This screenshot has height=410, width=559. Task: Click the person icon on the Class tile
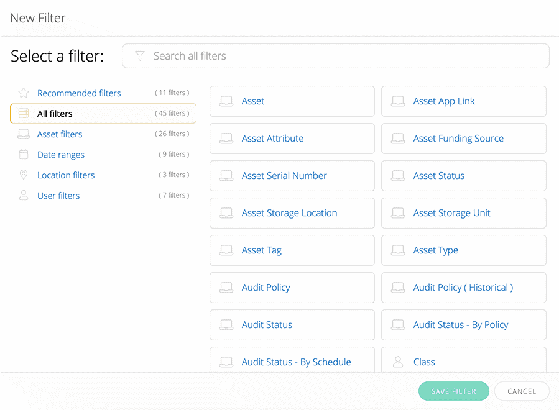(x=397, y=362)
